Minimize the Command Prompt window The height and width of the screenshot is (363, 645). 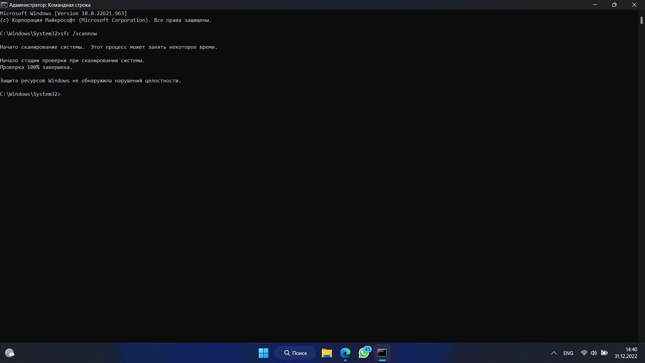(595, 5)
